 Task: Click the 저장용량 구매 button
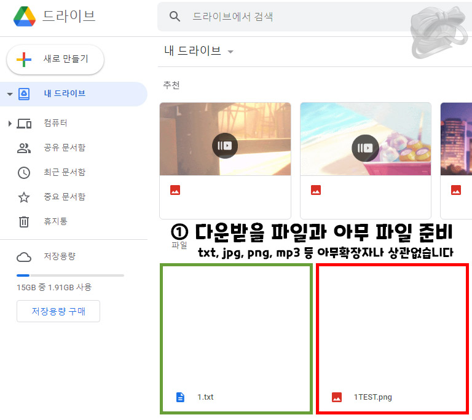click(58, 311)
